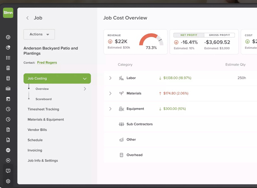This screenshot has width=257, height=188.
Task: Open the dashboard gauge icon in sidebar
Action: pyautogui.click(x=8, y=37)
